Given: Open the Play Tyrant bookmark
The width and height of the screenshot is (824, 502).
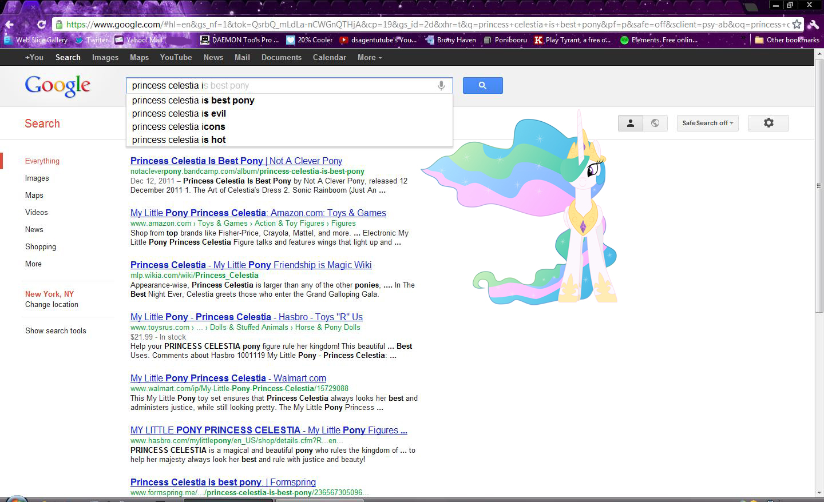Looking at the screenshot, I should (573, 40).
